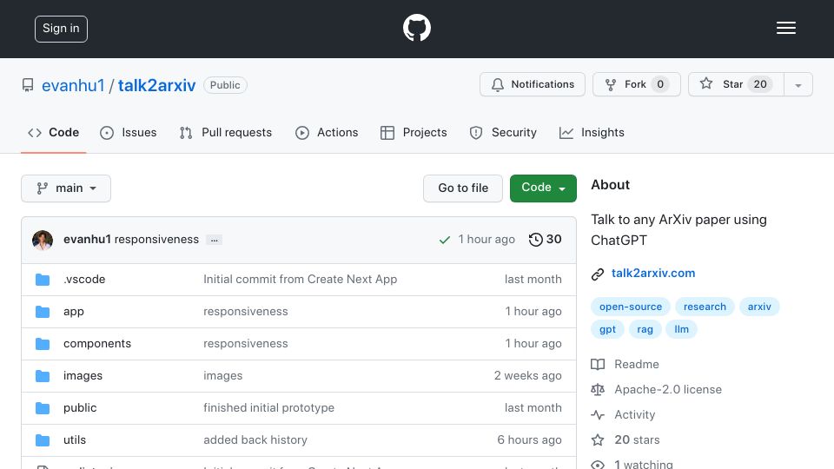834x469 pixels.
Task: Select the llm topic tag
Action: [681, 329]
